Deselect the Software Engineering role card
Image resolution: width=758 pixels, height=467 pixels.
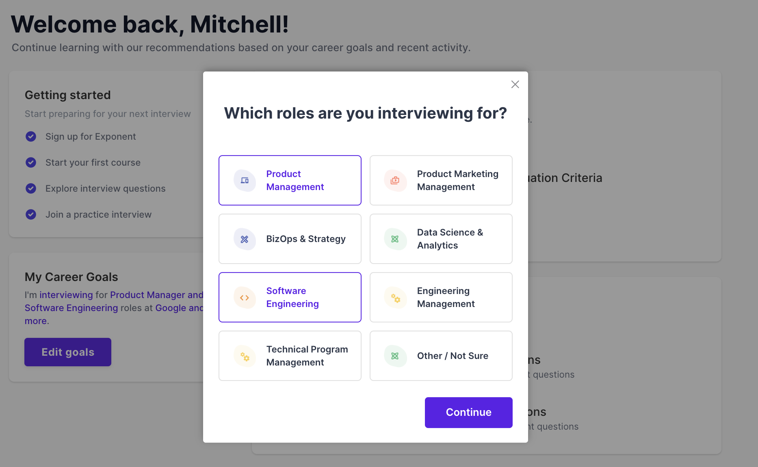(x=290, y=297)
